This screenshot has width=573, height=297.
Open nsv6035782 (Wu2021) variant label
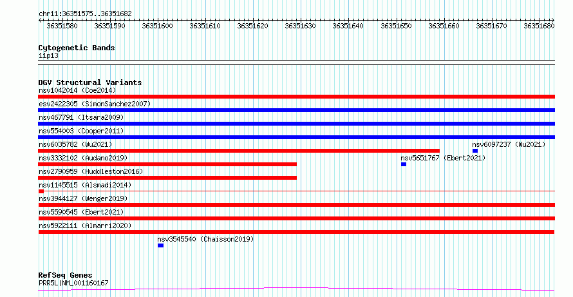[x=75, y=144]
